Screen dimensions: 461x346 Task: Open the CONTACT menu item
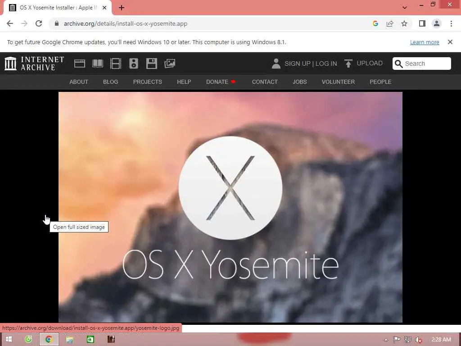[x=265, y=82]
